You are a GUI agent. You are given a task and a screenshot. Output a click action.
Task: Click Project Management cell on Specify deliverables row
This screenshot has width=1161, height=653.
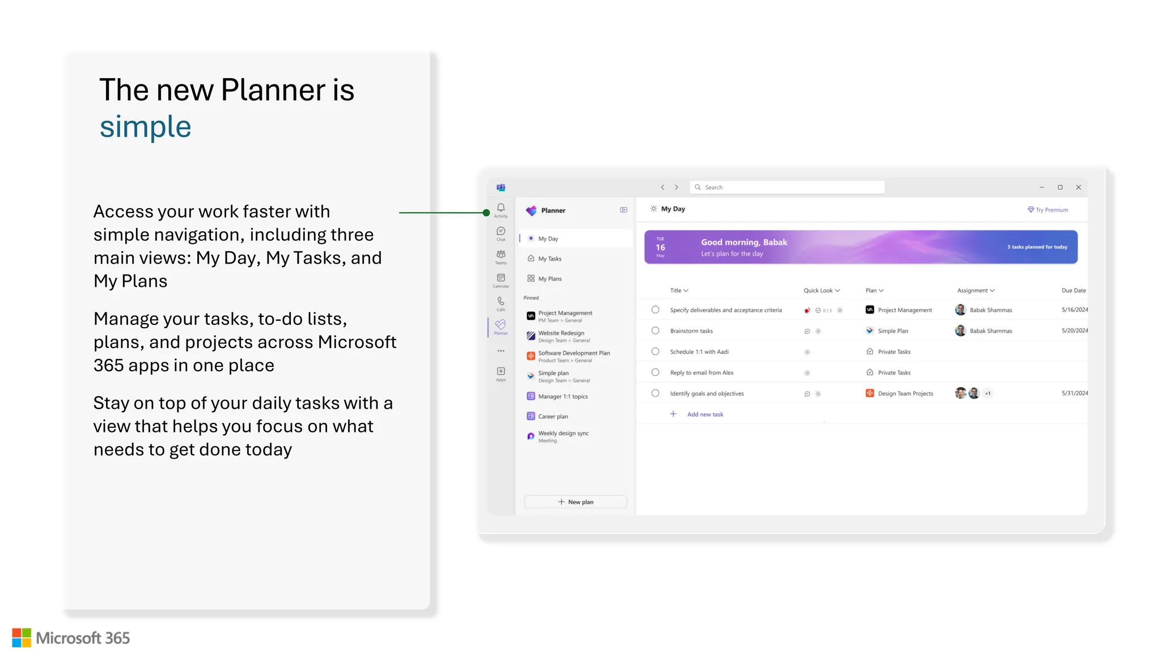pos(899,310)
